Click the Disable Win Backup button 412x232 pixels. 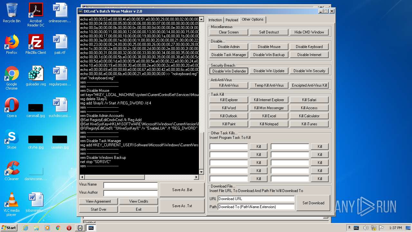269,55
